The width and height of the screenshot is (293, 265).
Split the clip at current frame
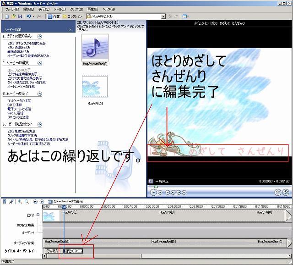[x=278, y=193]
